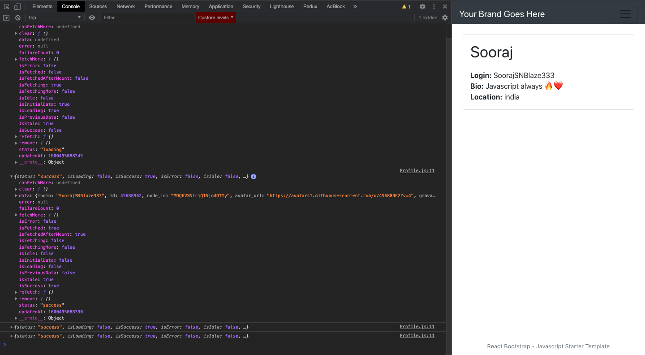Viewport: 645px width, 355px height.
Task: Clear the console with the ban icon
Action: coord(18,17)
